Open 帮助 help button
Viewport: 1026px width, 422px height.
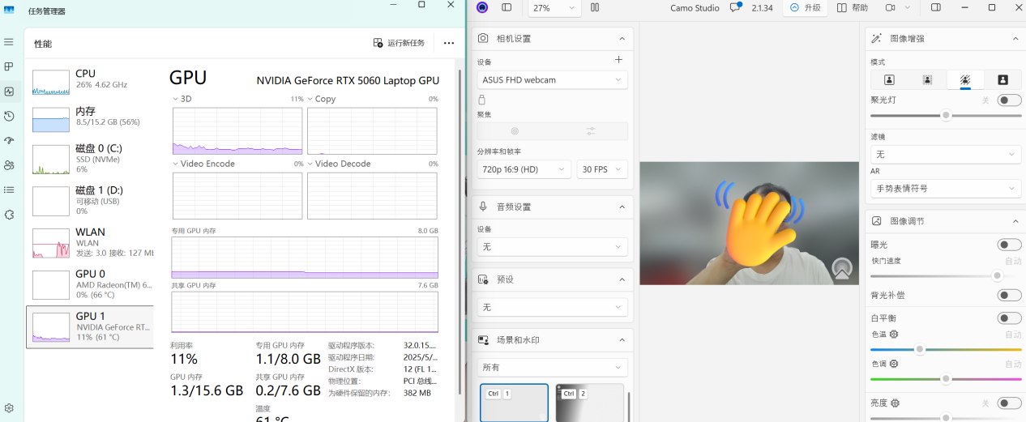point(853,7)
